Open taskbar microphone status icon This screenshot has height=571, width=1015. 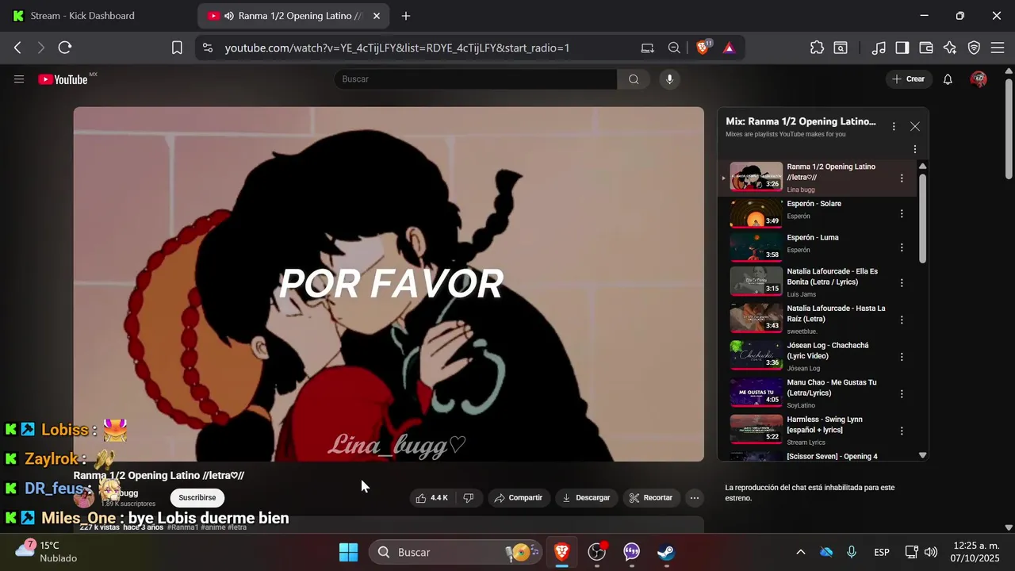[852, 552]
